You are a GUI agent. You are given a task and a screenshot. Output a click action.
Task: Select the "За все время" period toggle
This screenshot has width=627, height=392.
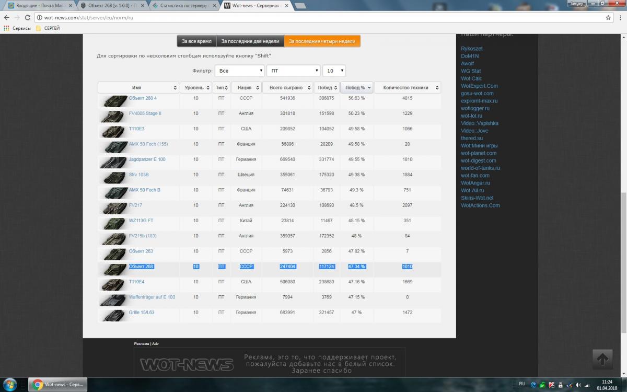(196, 41)
